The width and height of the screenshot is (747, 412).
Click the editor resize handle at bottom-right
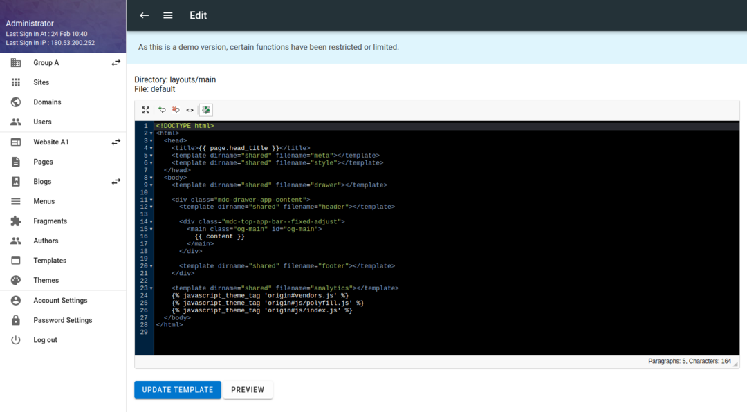735,364
